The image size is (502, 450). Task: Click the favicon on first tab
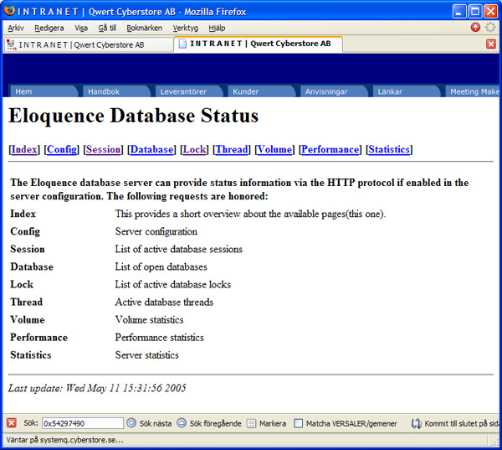point(12,45)
